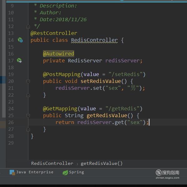Viewport: 187px width, 187px height.
Task: Click the Spring bean gutter icon on line 14
Action: point(20,40)
